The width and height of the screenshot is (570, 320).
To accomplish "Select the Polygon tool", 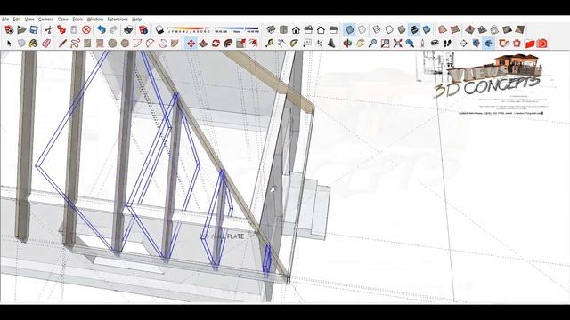I will tap(125, 44).
